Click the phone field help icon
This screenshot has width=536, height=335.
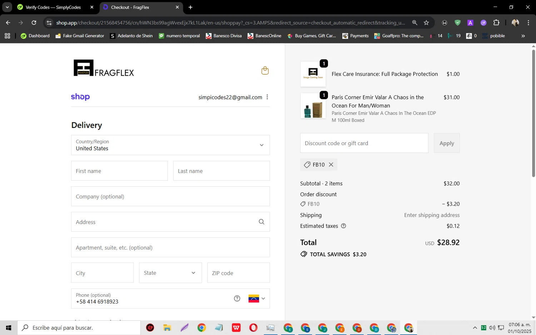click(237, 299)
